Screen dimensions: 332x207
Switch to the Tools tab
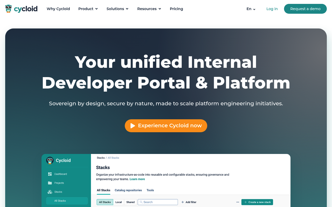(x=150, y=190)
